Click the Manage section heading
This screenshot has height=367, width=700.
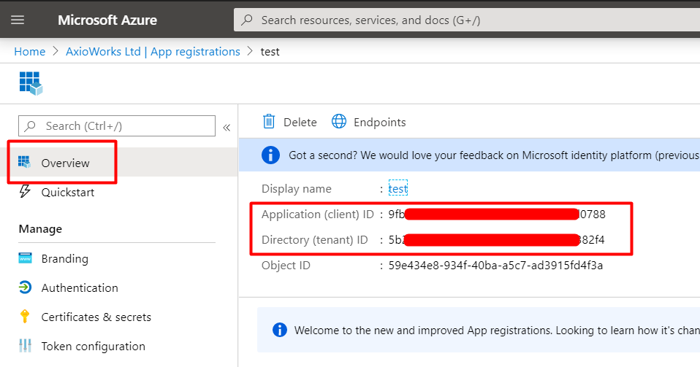click(40, 229)
